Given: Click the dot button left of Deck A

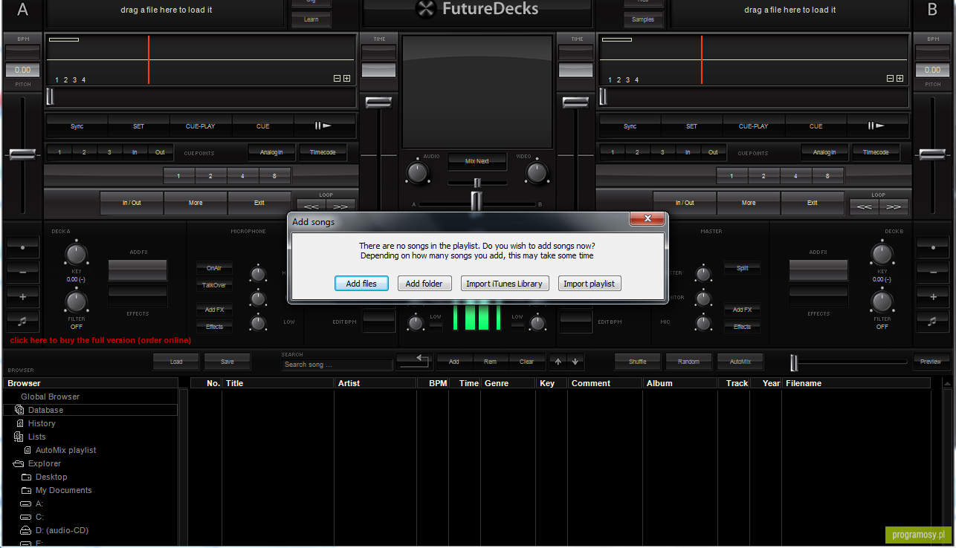Looking at the screenshot, I should (x=22, y=246).
